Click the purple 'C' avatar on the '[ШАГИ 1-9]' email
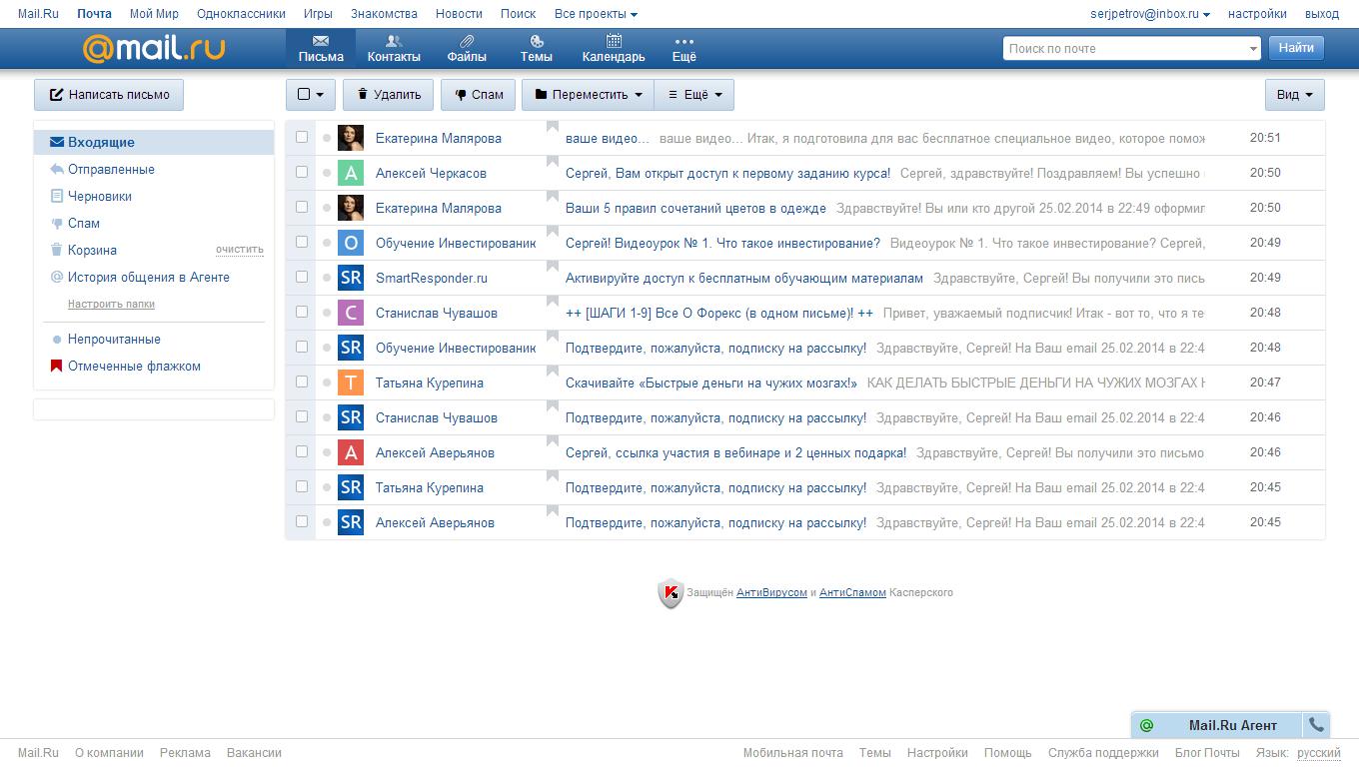Screen dimensions: 1359x767 (x=351, y=313)
